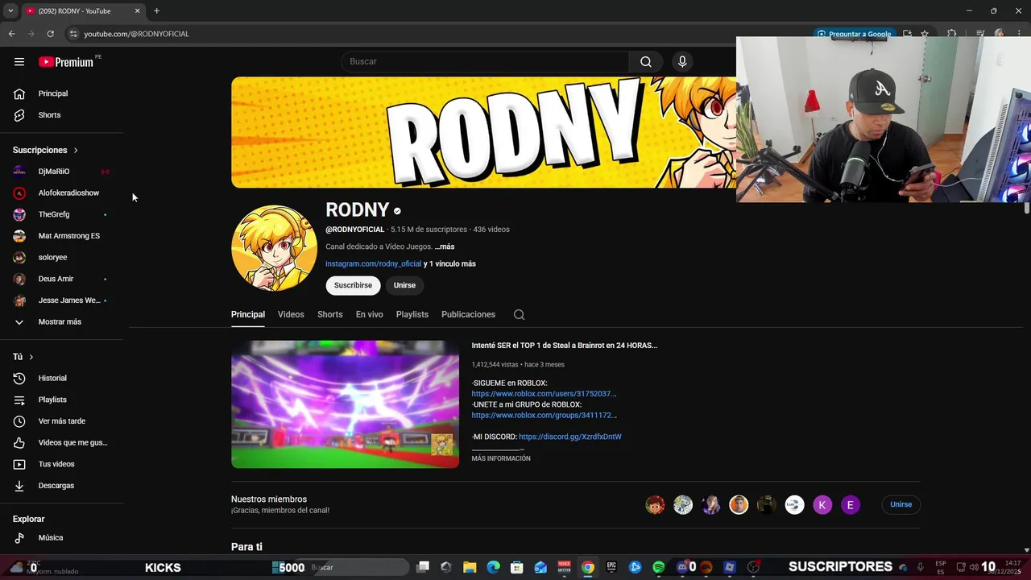Click '5.15 M de suscriptores' text
The width and height of the screenshot is (1031, 580).
coord(429,230)
